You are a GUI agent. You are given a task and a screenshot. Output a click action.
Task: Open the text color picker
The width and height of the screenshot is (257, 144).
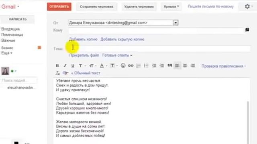103,66
